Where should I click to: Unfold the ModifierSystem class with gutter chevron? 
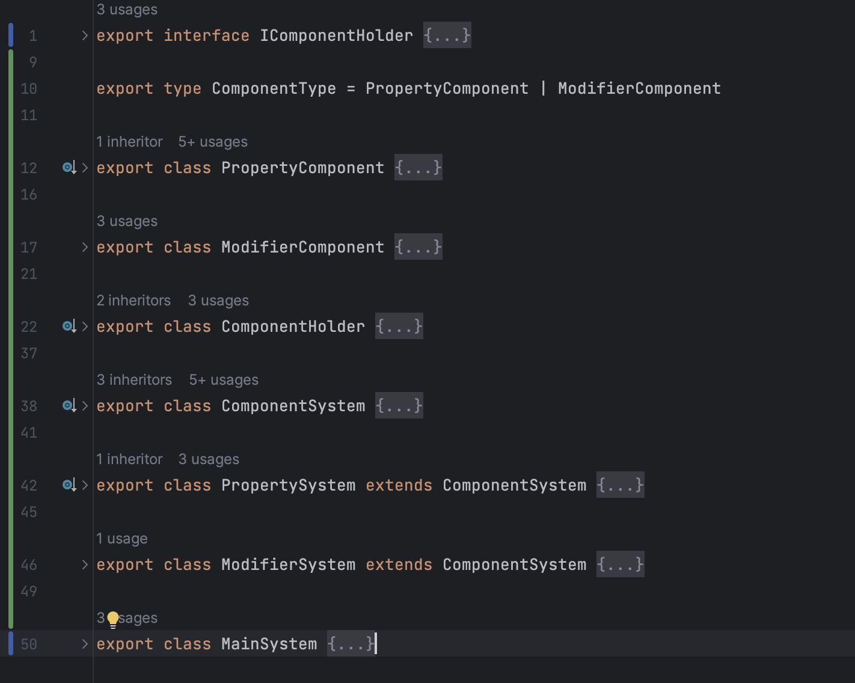(x=85, y=565)
